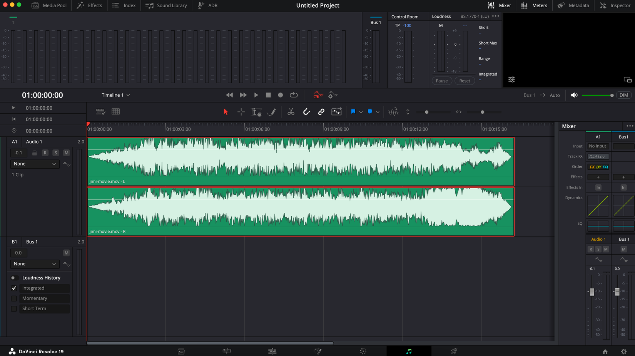Enable the Short Term loudness checkbox
The height and width of the screenshot is (356, 635).
[14, 308]
